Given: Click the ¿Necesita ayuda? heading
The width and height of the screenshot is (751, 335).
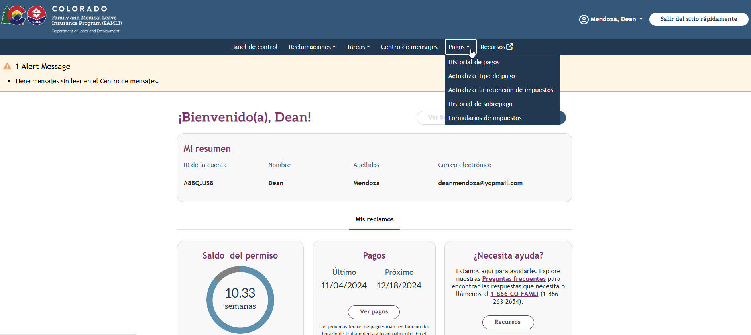Looking at the screenshot, I should [508, 256].
